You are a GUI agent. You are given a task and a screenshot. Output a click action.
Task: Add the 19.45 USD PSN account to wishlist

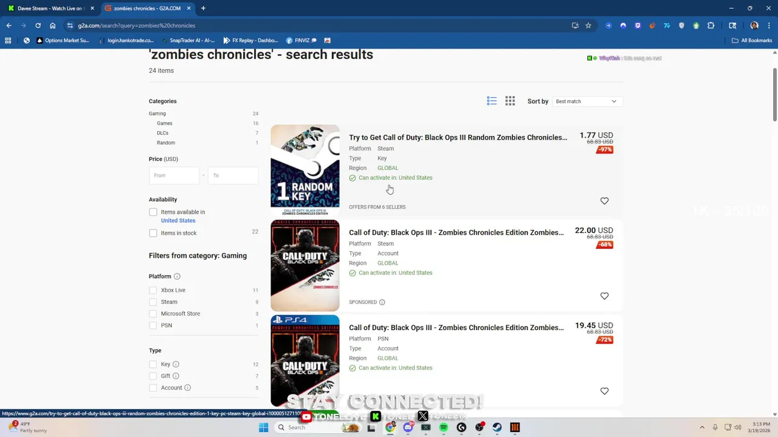tap(604, 391)
